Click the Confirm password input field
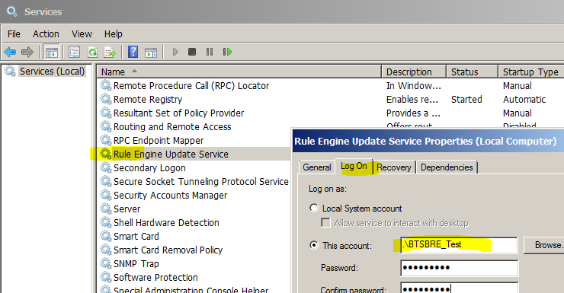The width and height of the screenshot is (564, 293). tap(459, 288)
